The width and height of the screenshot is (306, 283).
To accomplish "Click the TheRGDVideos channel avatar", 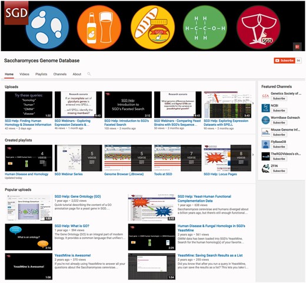I will pyautogui.click(x=265, y=157).
